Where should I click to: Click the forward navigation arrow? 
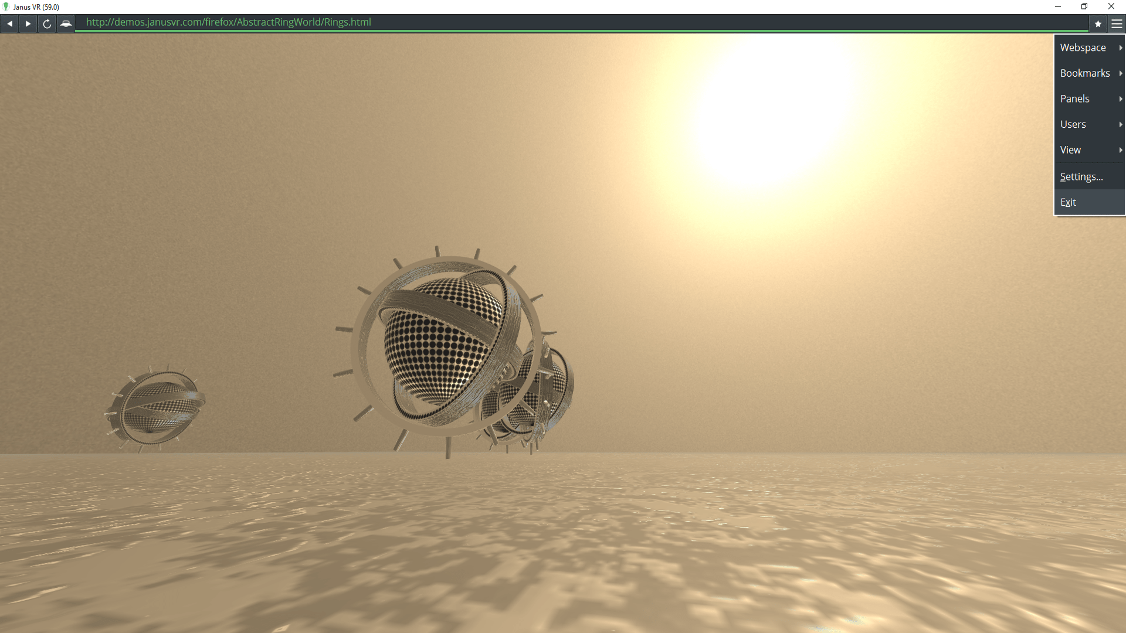(28, 24)
